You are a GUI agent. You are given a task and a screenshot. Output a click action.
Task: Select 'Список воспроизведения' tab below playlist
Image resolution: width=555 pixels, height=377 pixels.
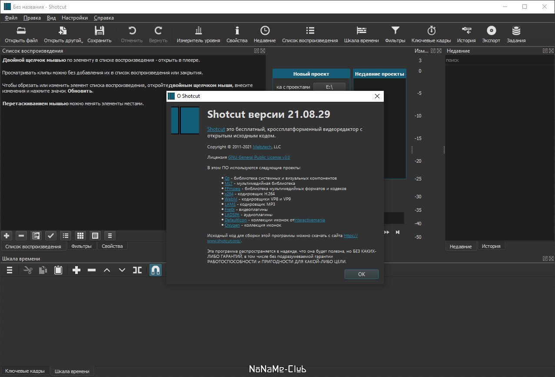(x=33, y=247)
